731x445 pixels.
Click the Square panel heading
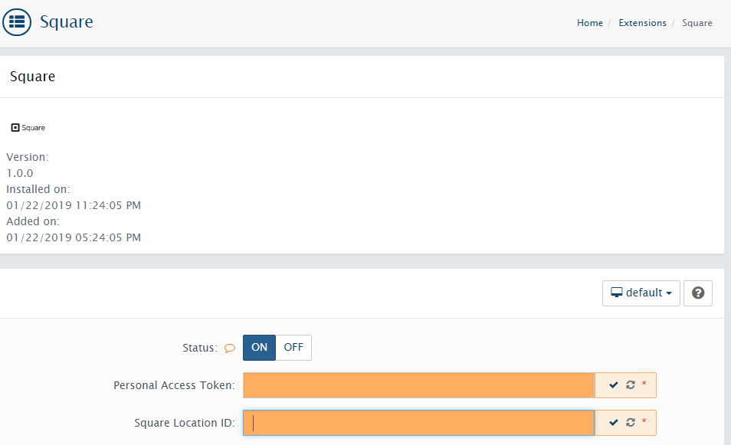(x=33, y=77)
